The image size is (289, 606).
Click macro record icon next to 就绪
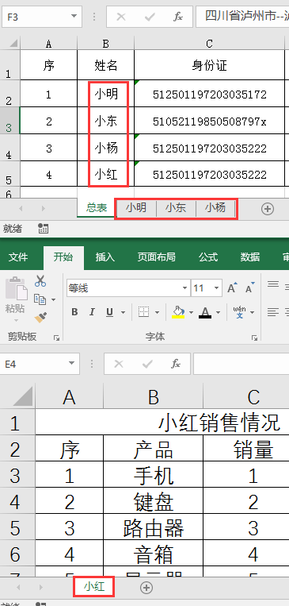coord(44,229)
